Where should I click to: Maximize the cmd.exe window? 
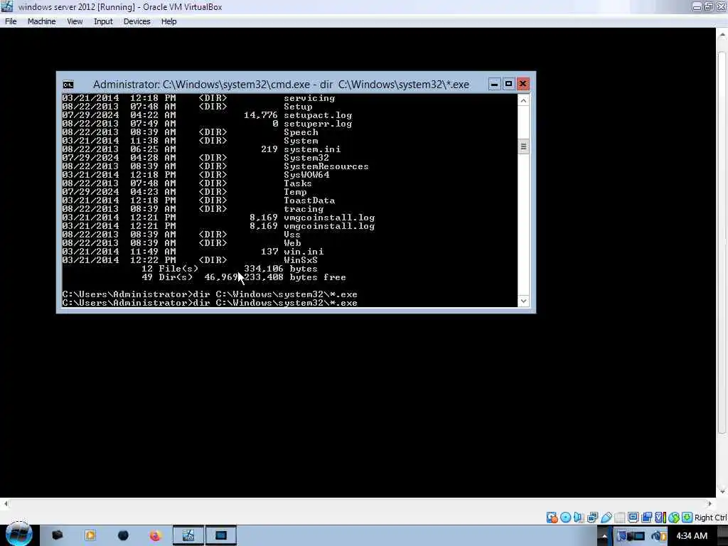coord(508,84)
